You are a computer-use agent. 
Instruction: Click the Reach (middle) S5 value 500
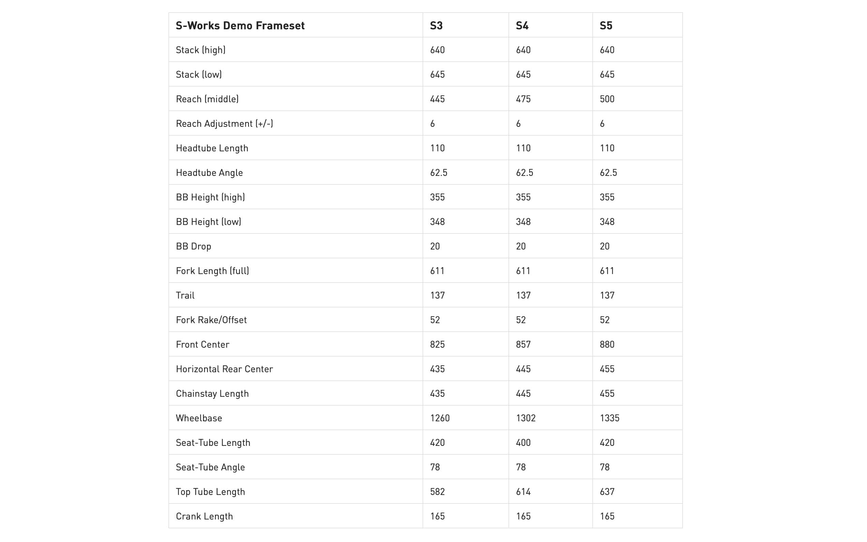coord(607,99)
